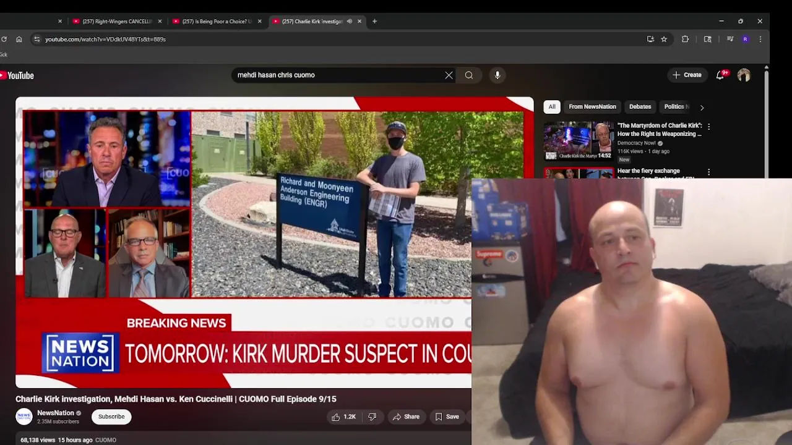Install app icon in address bar

tap(650, 39)
